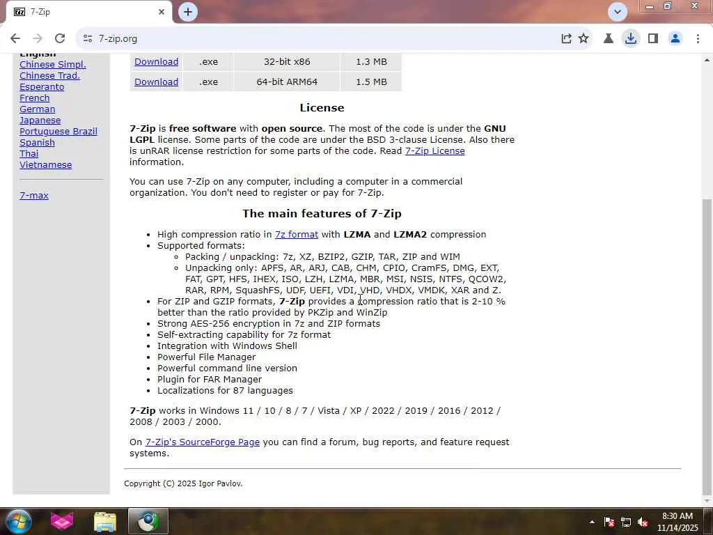The height and width of the screenshot is (535, 713).
Task: Open the clock showing 8:30 AM
Action: (677, 522)
